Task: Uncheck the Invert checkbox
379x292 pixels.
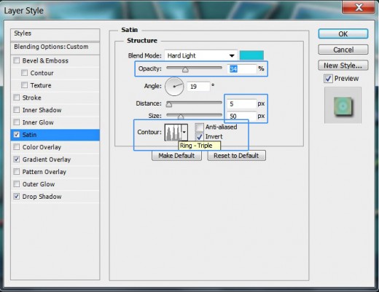Action: click(199, 137)
